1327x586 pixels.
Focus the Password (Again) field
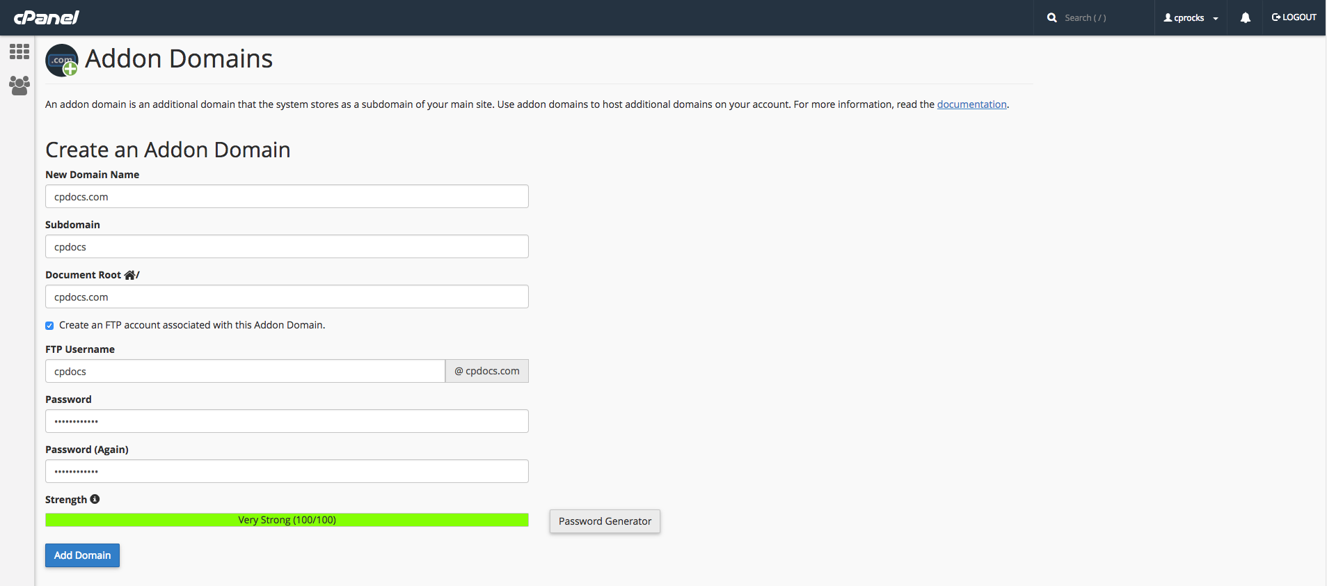(287, 471)
